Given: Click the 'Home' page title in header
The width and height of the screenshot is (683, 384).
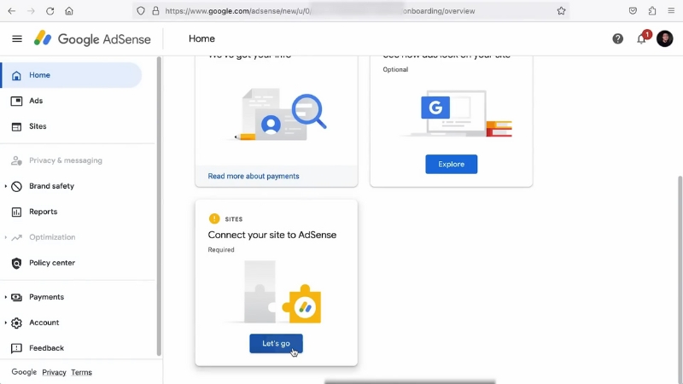Looking at the screenshot, I should point(201,38).
